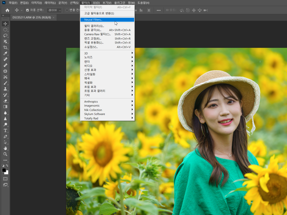Viewport: 287px width, 215px height.
Task: Open Move tool preset picker arrow
Action: [x=22, y=10]
